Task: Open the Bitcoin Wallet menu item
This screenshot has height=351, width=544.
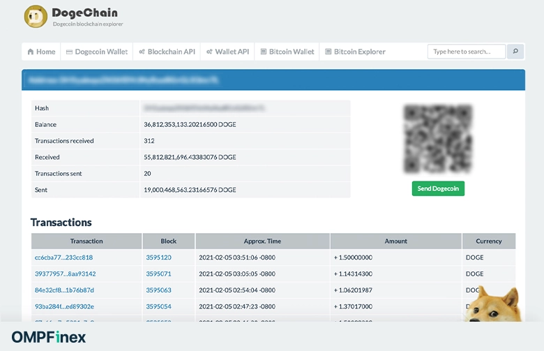Action: 287,52
